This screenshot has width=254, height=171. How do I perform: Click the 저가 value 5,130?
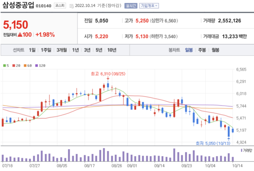pyautogui.click(x=142, y=37)
